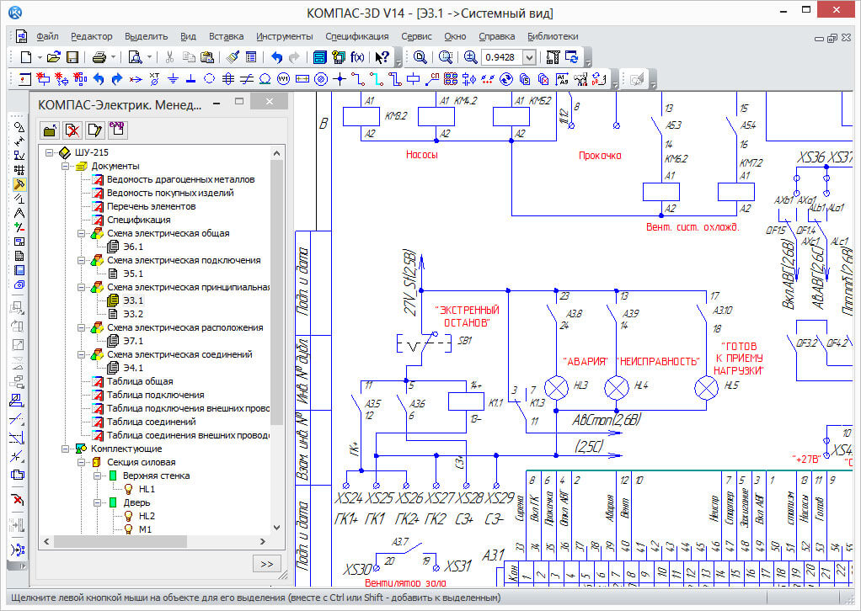Screen dimensions: 861x611
Task: Click the zoom in magnifier icon
Action: (471, 57)
